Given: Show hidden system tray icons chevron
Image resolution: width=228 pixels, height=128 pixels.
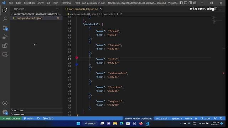Looking at the screenshot, I should tap(181, 123).
